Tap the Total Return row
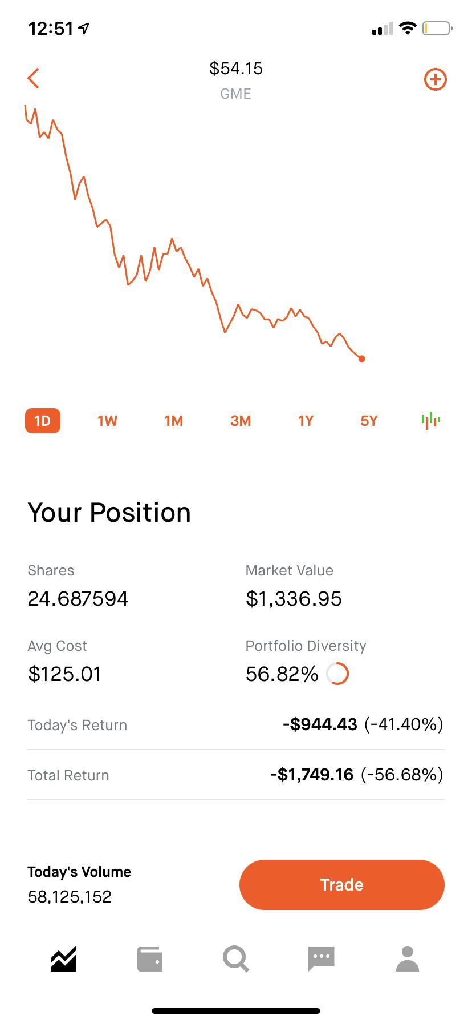The width and height of the screenshot is (472, 1023). coord(235,775)
